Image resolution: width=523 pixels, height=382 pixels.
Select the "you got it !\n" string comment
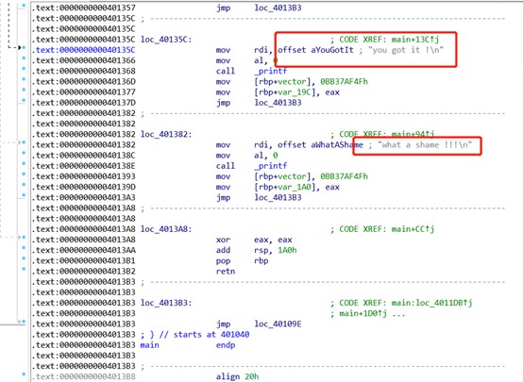(406, 50)
